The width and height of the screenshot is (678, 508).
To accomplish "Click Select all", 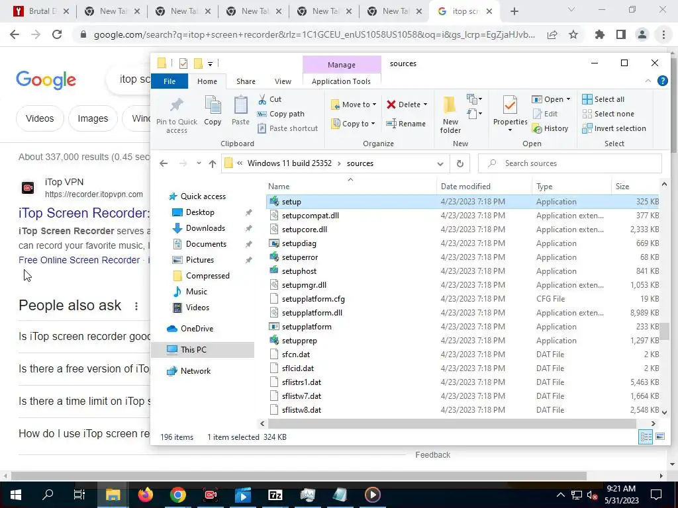I will pyautogui.click(x=603, y=99).
